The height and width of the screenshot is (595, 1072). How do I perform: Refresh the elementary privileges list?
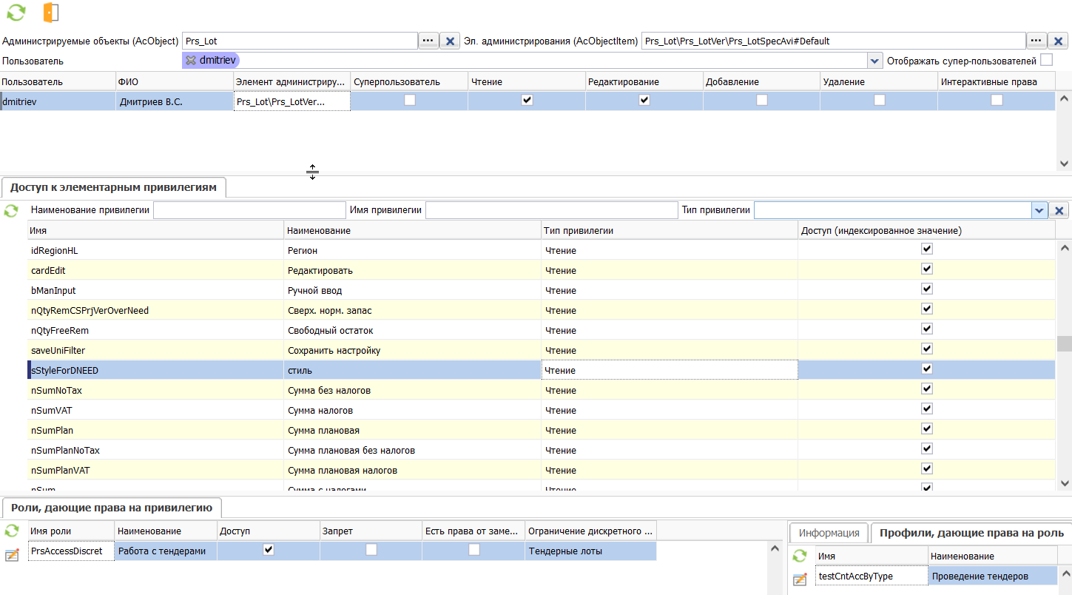[11, 211]
